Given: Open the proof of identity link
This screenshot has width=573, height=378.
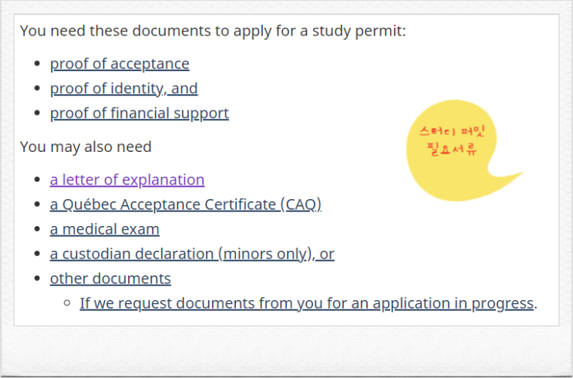Looking at the screenshot, I should tap(124, 89).
